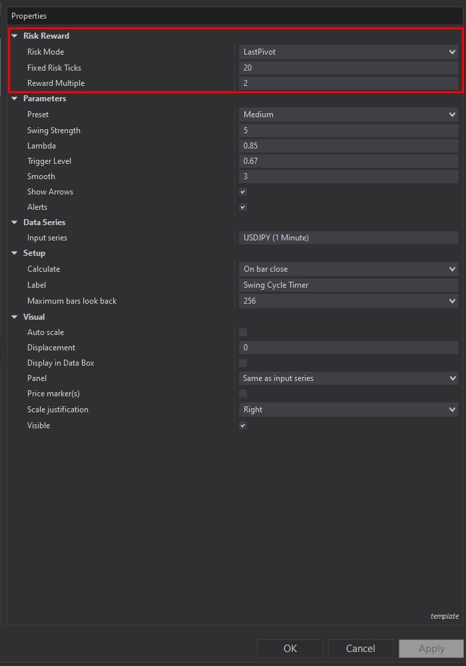Collapse the Risk Reward section

coord(15,36)
